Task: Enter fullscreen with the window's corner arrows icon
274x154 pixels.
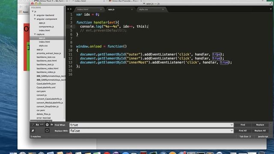Action: click(271, 3)
